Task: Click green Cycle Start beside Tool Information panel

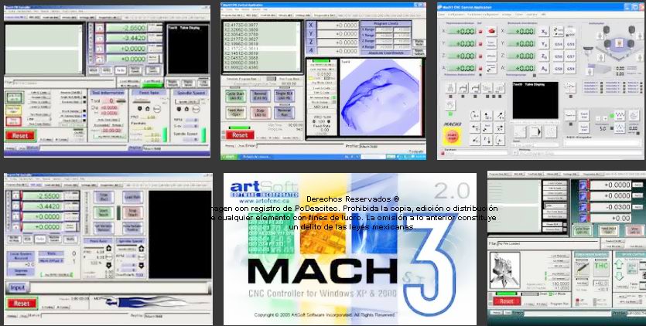Action: point(15,98)
